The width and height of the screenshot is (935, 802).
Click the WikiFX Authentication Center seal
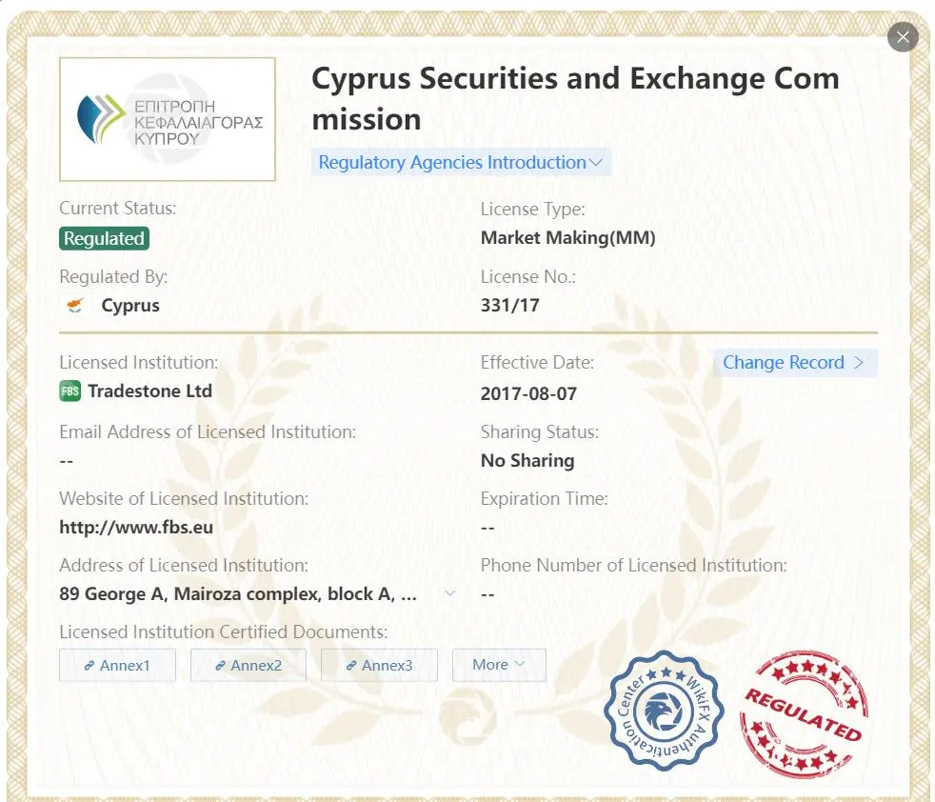point(664,711)
